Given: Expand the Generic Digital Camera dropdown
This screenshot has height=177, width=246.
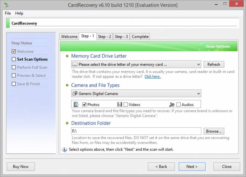Looking at the screenshot, I should pos(136,94).
